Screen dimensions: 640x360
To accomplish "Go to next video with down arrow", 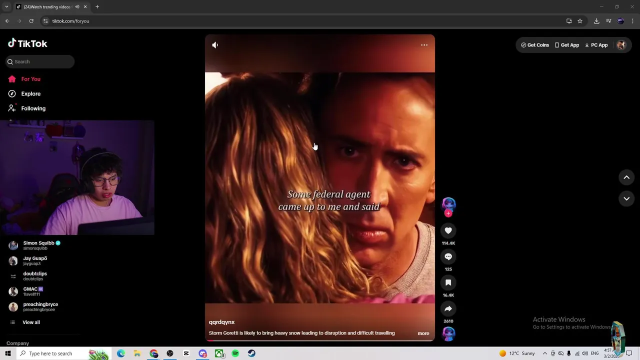I will click(626, 198).
